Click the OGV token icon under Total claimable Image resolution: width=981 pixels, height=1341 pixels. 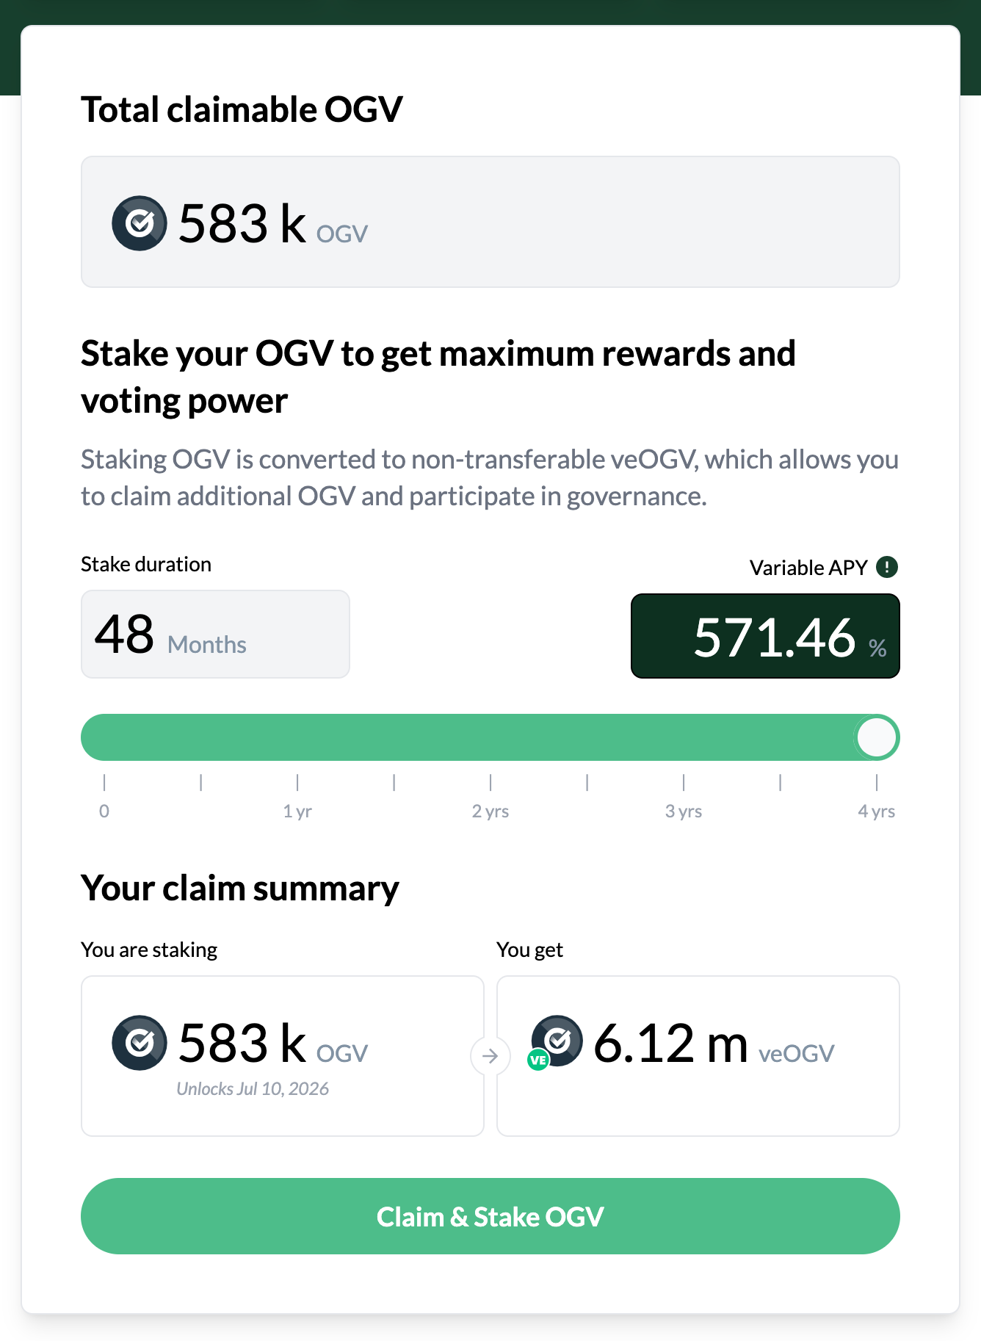point(140,223)
